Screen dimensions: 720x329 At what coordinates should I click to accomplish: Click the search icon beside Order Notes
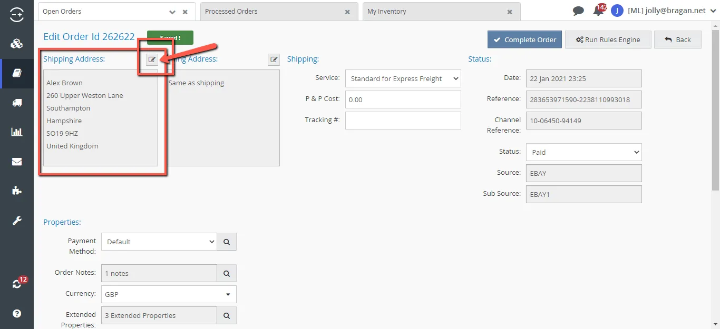(x=227, y=273)
